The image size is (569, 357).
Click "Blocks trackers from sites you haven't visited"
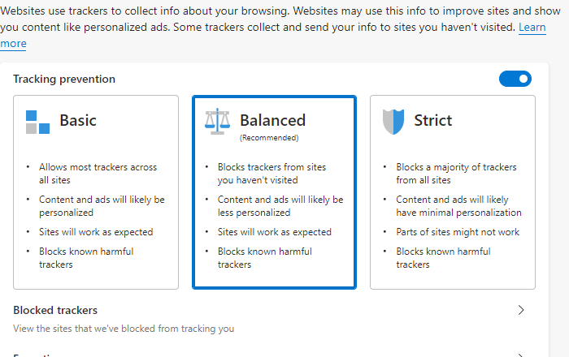click(x=271, y=174)
